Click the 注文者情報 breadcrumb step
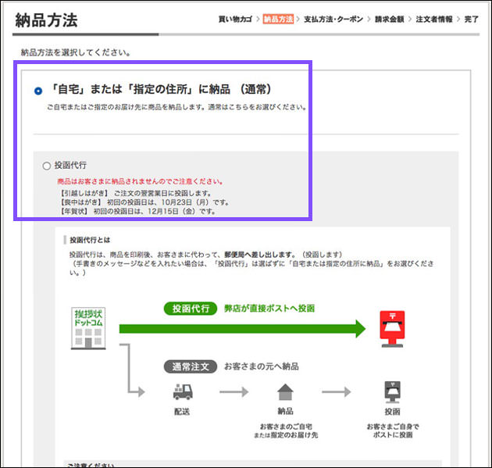Screen dimensions: 492x468 tap(434, 20)
